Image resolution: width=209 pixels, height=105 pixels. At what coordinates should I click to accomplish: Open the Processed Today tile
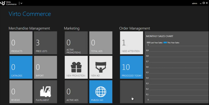click(x=132, y=67)
